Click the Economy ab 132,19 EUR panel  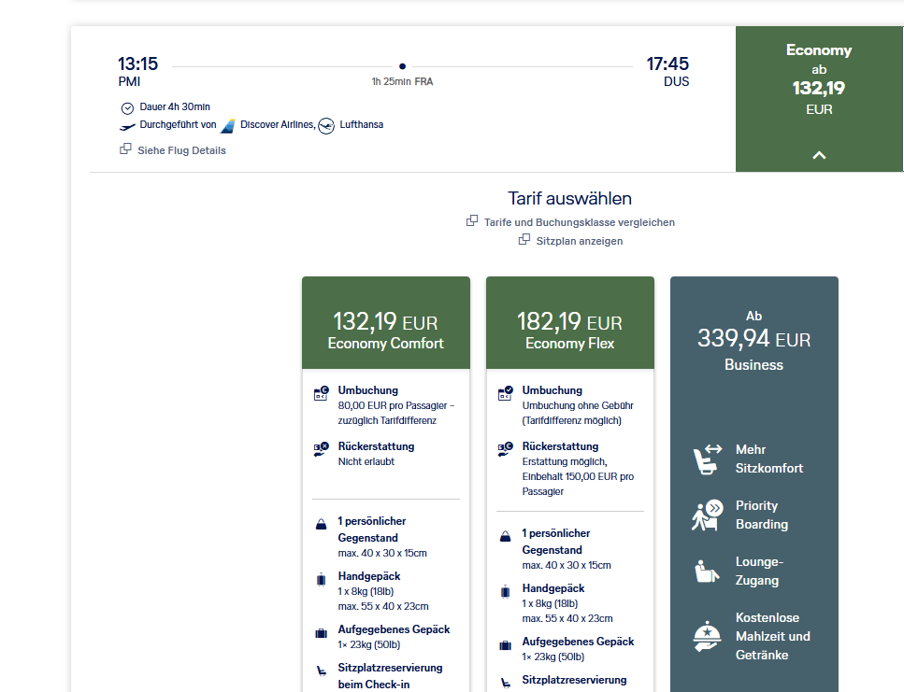(x=819, y=99)
